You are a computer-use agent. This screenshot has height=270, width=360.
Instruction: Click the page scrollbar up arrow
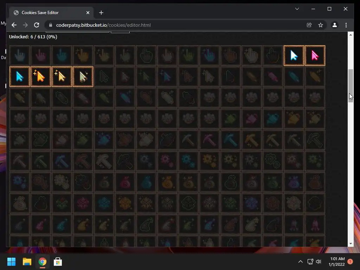pyautogui.click(x=351, y=35)
